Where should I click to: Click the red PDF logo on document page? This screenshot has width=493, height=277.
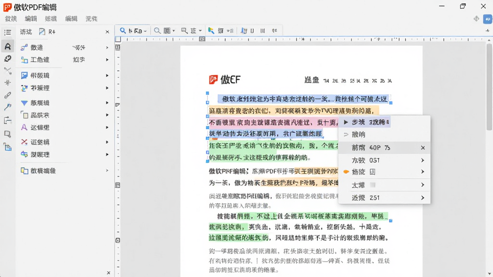tap(213, 79)
